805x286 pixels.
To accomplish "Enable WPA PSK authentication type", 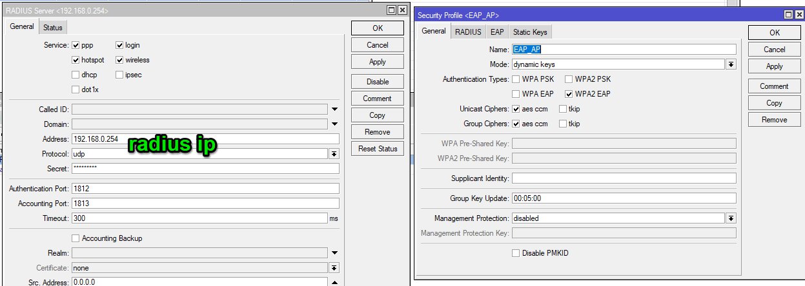I will click(516, 79).
